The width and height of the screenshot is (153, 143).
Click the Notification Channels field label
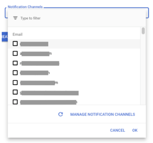point(25,7)
